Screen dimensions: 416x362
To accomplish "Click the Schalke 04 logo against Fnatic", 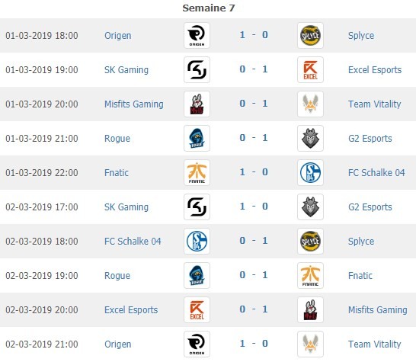I will [310, 172].
